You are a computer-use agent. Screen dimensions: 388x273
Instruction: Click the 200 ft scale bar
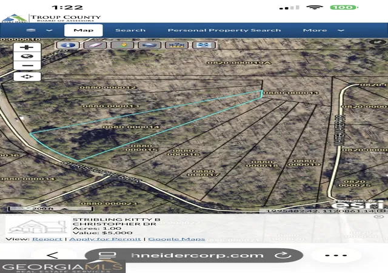point(50,209)
